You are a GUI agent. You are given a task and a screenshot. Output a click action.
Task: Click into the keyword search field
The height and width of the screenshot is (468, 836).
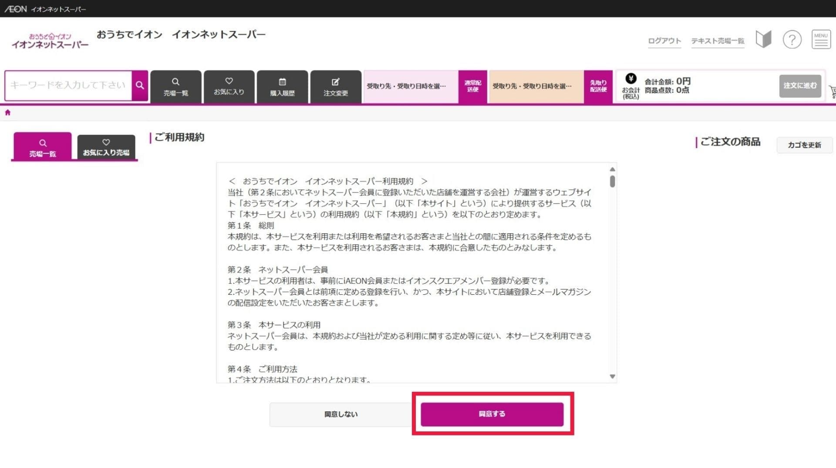point(68,85)
